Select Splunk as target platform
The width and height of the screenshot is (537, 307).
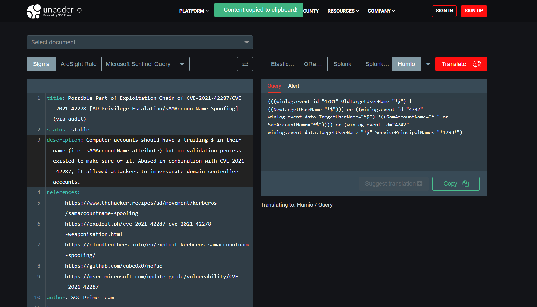click(342, 64)
